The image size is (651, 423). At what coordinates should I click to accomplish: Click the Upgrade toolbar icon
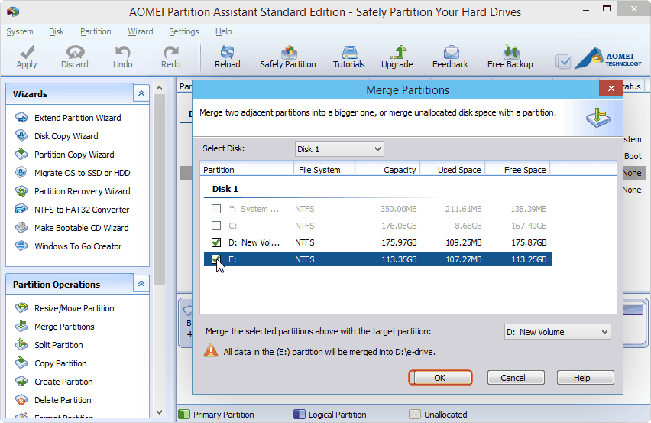click(x=397, y=57)
